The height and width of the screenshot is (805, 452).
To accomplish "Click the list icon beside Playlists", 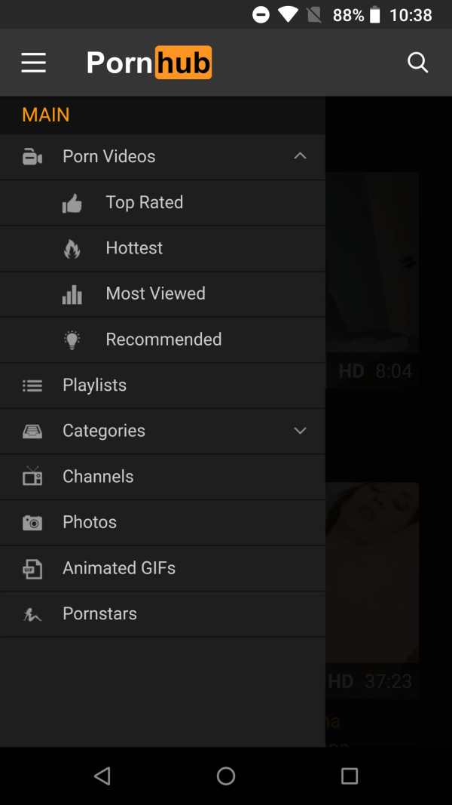I will pyautogui.click(x=32, y=386).
